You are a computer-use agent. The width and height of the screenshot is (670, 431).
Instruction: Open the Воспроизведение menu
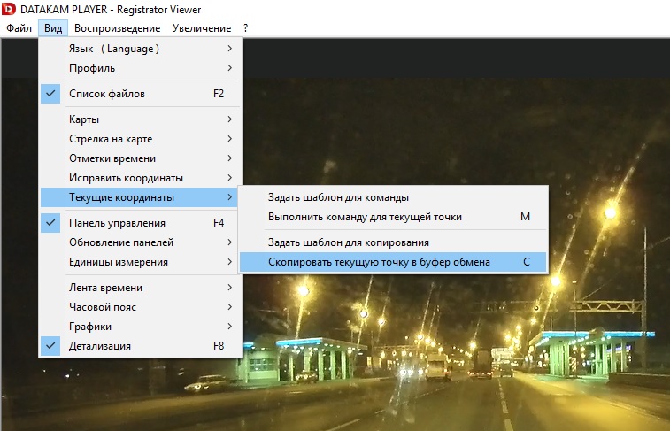[x=119, y=28]
